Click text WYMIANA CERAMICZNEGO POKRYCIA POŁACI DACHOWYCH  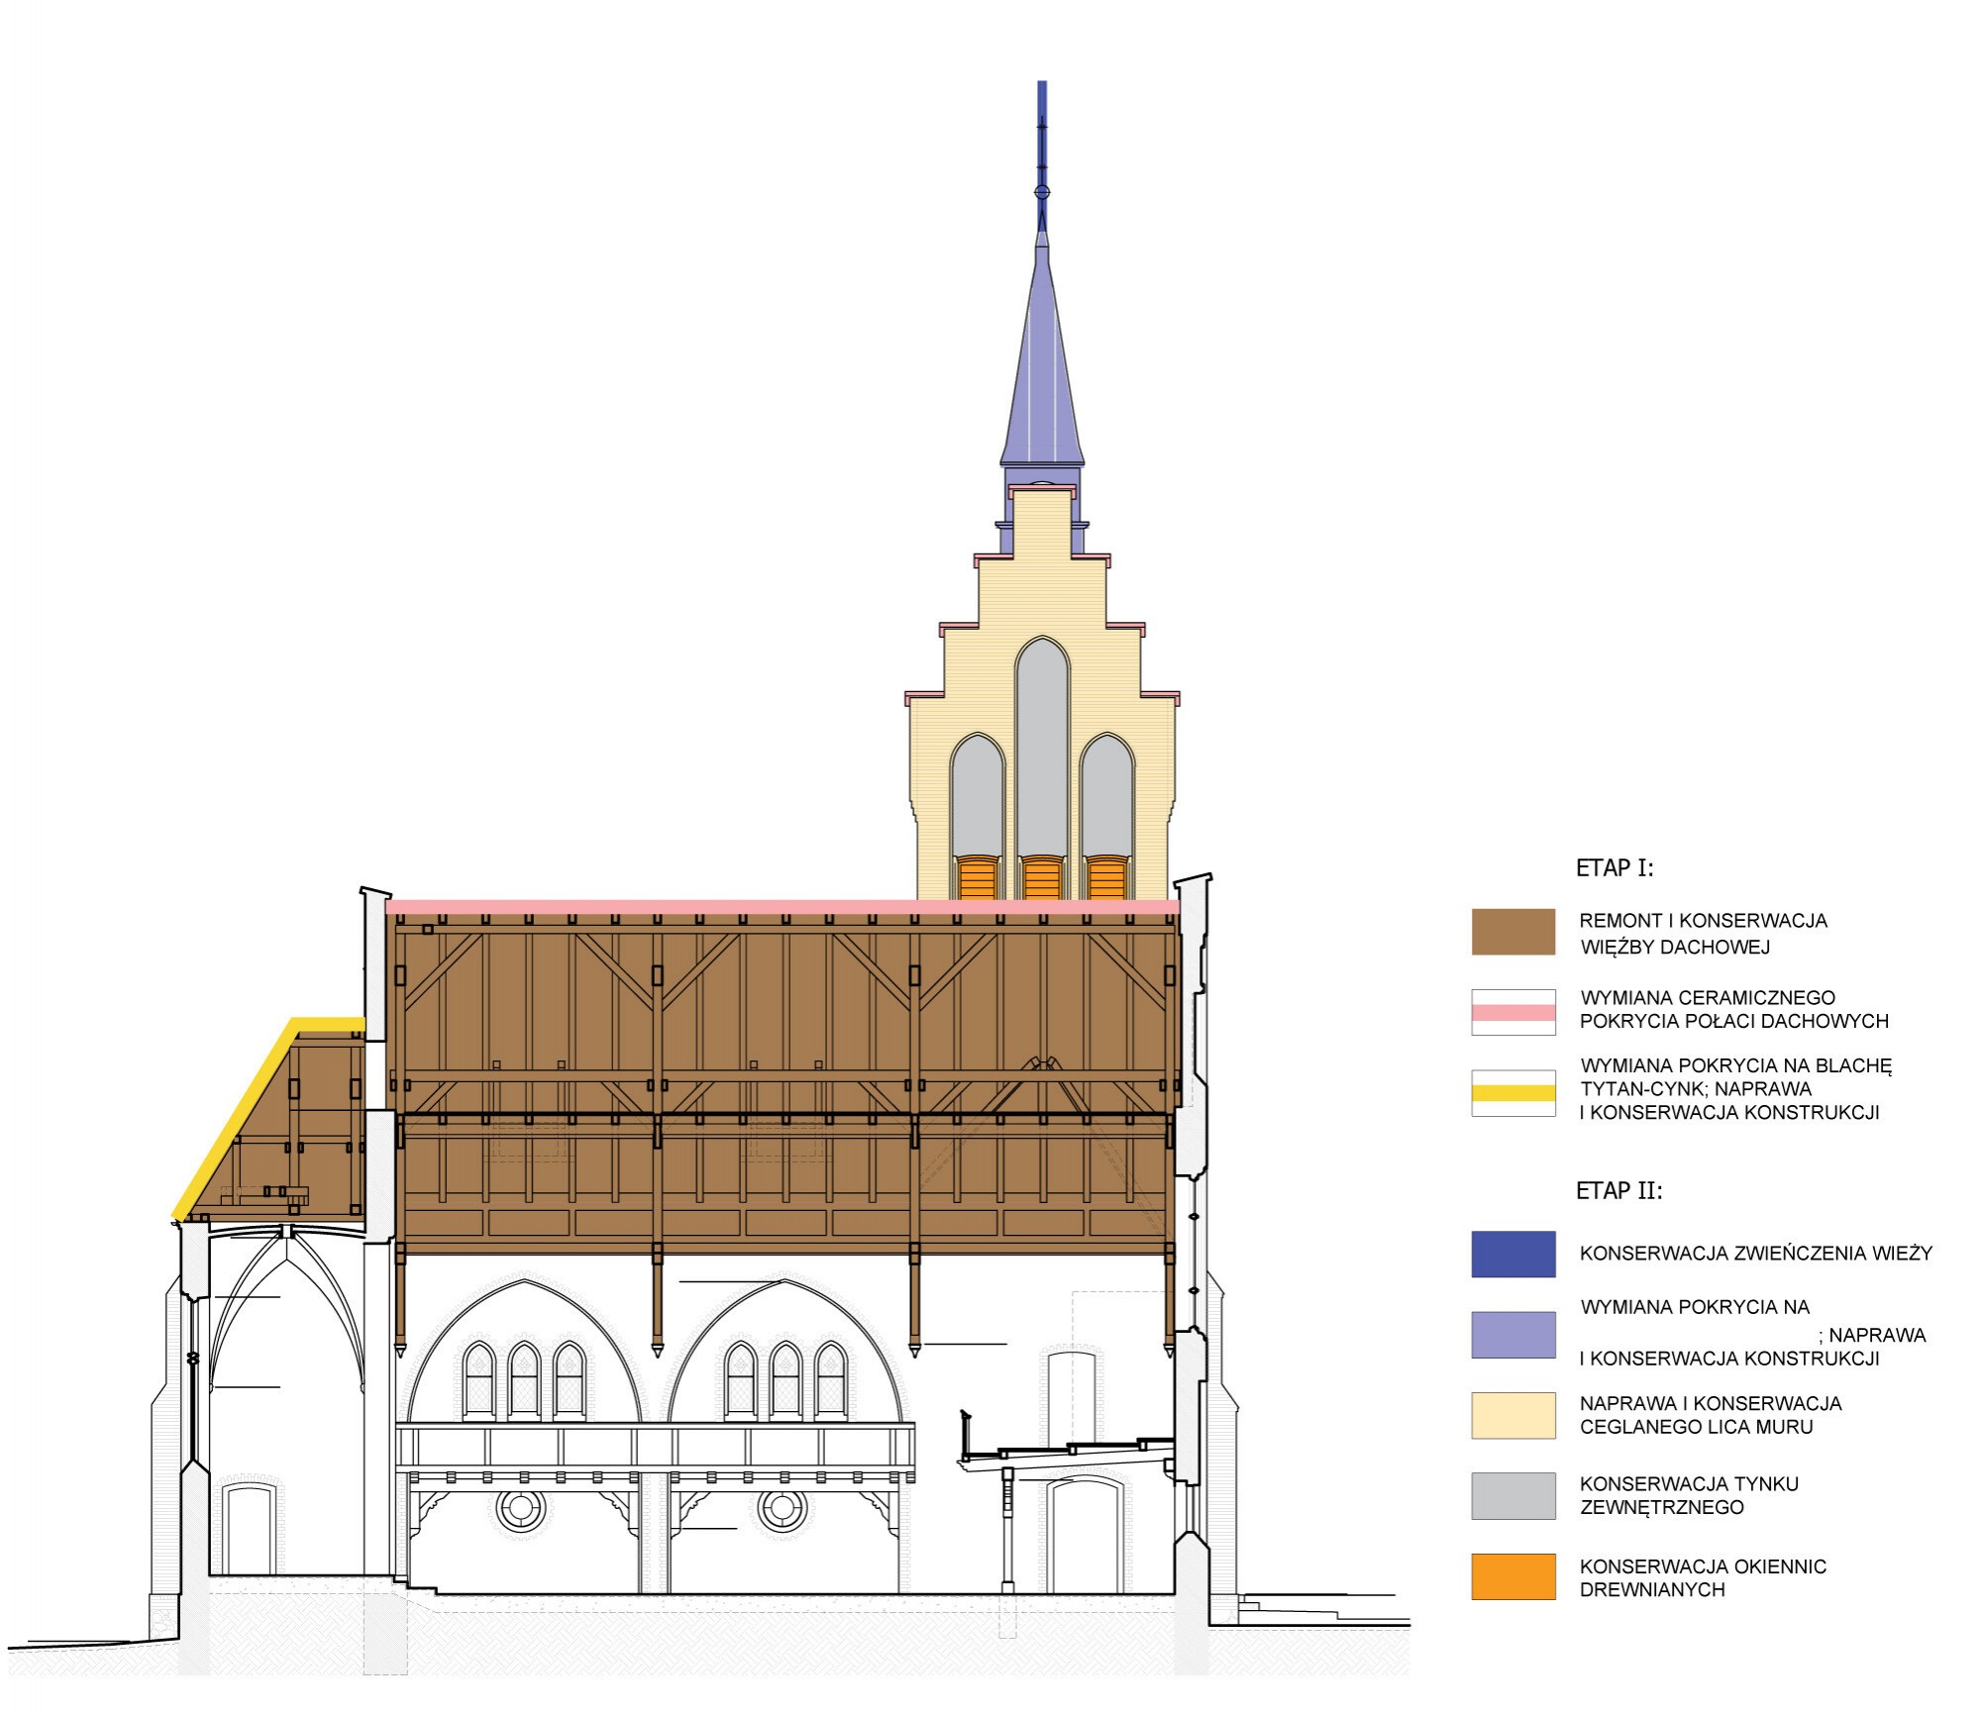pyautogui.click(x=1733, y=1009)
